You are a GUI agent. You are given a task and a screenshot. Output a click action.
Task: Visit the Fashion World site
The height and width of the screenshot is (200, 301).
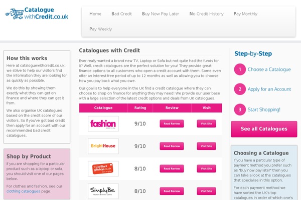[206, 123]
